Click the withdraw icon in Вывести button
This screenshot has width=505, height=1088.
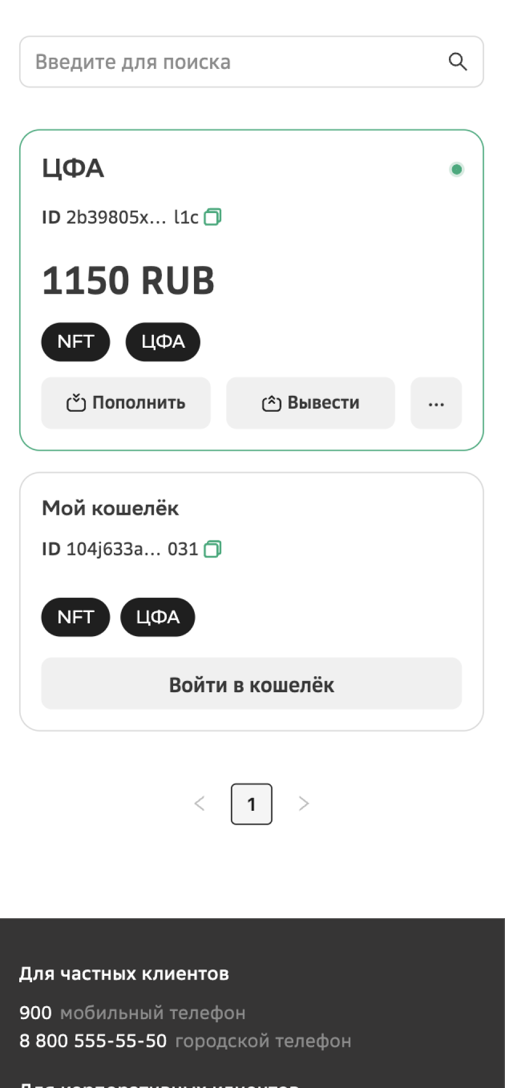[x=271, y=403]
